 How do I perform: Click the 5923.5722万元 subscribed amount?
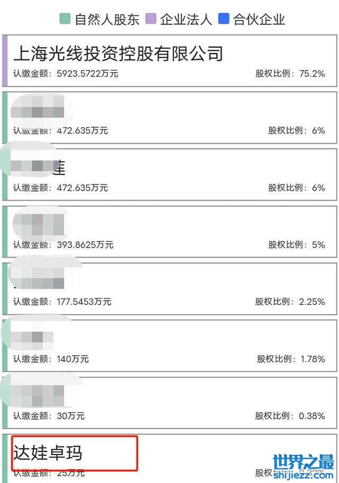coord(87,74)
